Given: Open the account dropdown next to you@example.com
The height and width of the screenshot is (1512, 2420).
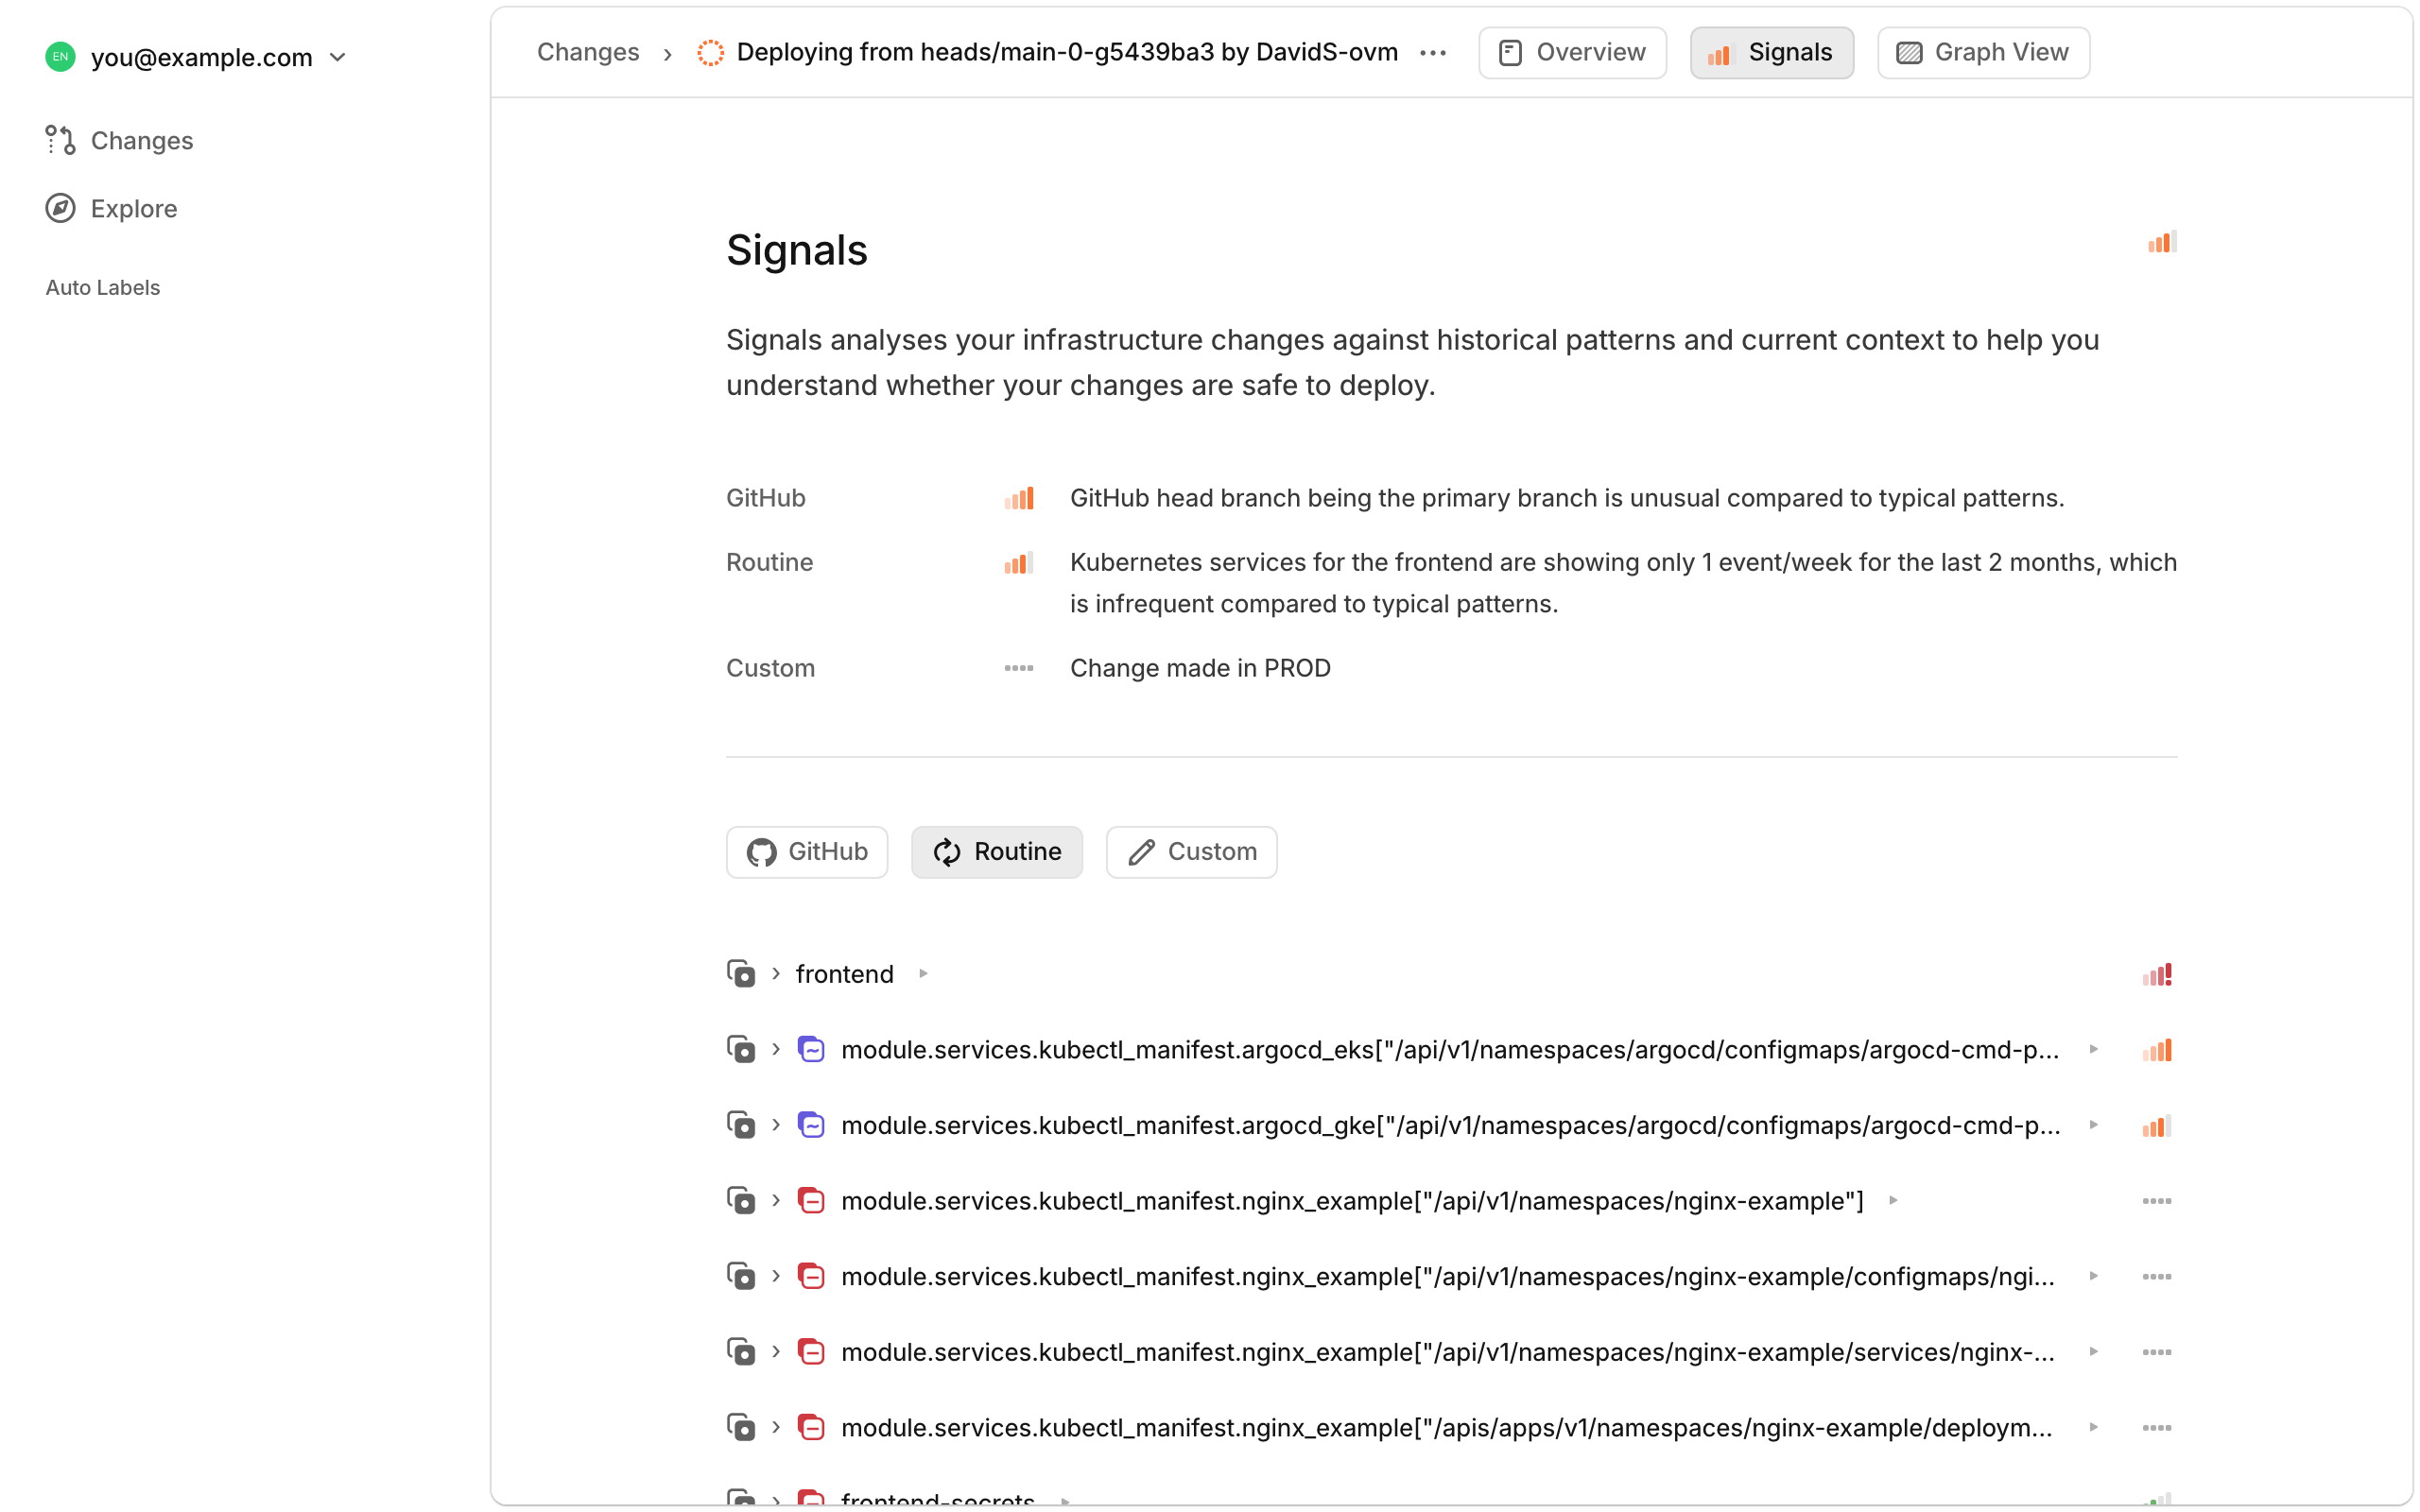Looking at the screenshot, I should coord(338,57).
